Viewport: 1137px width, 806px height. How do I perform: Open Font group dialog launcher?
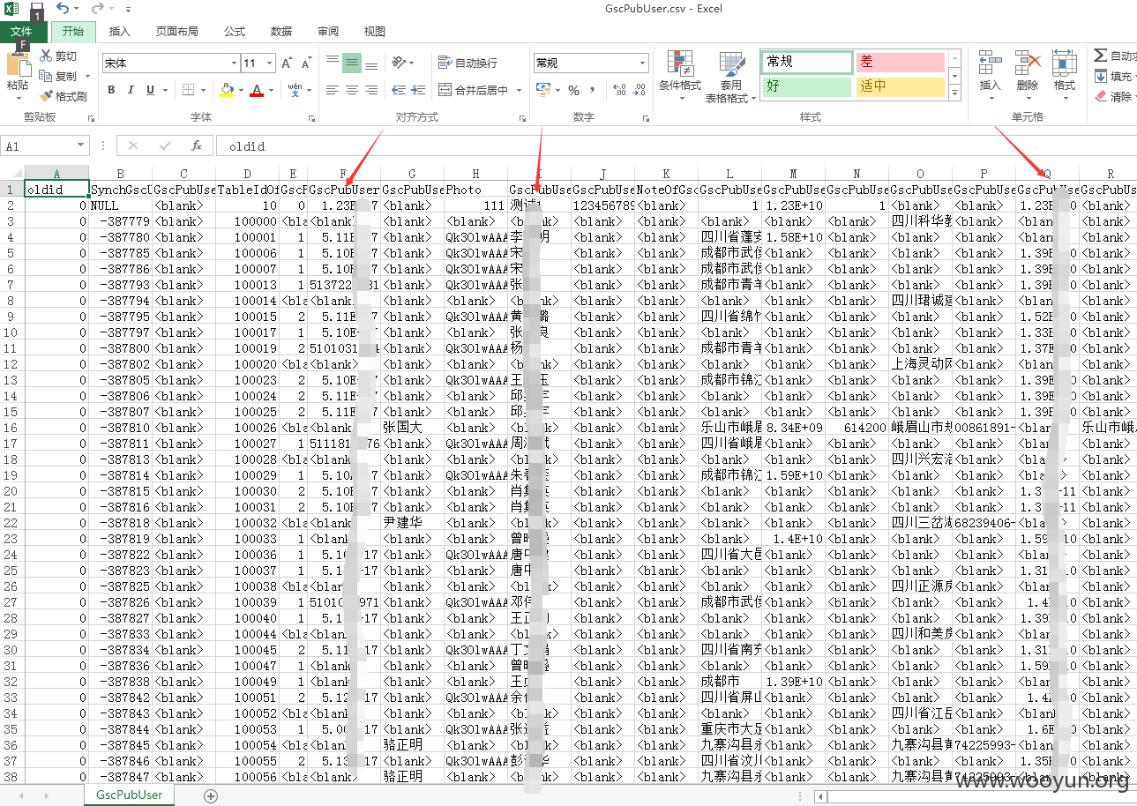312,117
